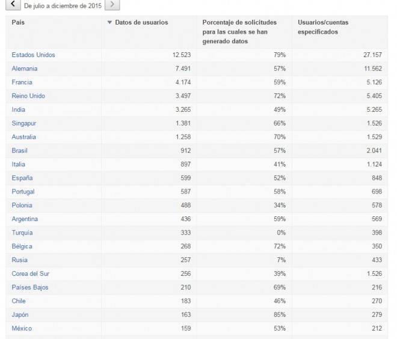Screen dimensions: 397x339
Task: Sort by País column header
Action: click(18, 22)
